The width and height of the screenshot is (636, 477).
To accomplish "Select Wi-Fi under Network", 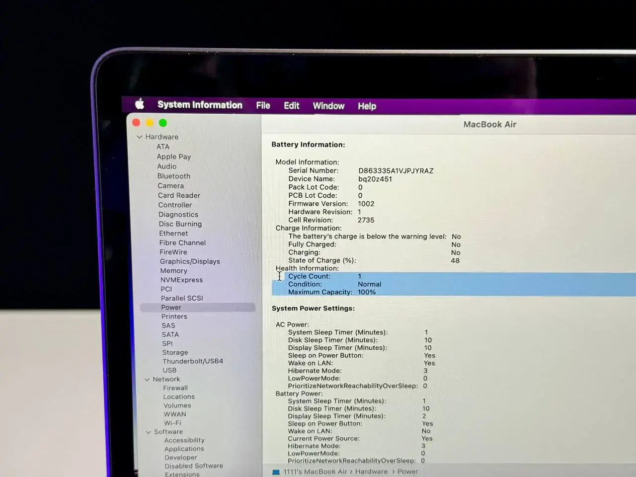I will click(173, 423).
